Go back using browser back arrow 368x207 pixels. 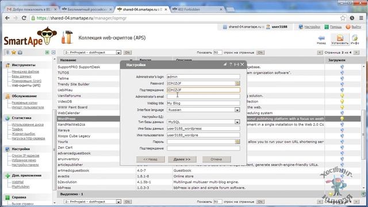tap(7, 18)
